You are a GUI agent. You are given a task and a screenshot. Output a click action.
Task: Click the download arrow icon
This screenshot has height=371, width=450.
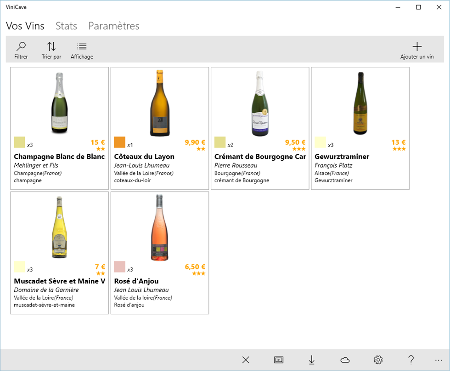pyautogui.click(x=312, y=360)
